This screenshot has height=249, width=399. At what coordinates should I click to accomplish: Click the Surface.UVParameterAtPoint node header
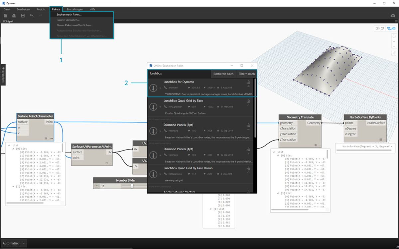point(92,147)
